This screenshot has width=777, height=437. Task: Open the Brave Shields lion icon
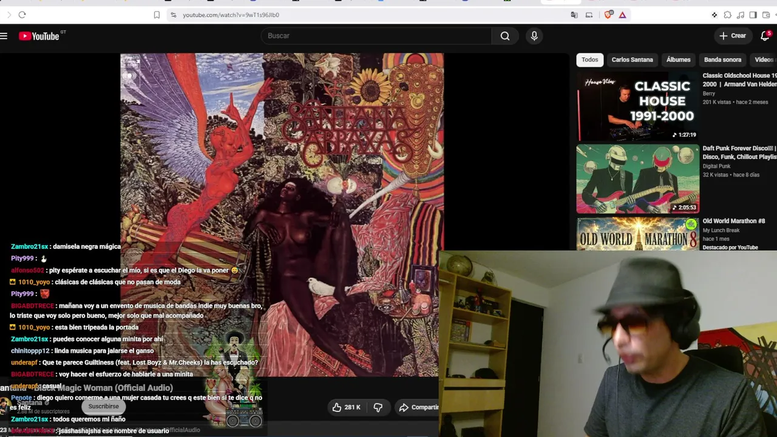pyautogui.click(x=608, y=15)
